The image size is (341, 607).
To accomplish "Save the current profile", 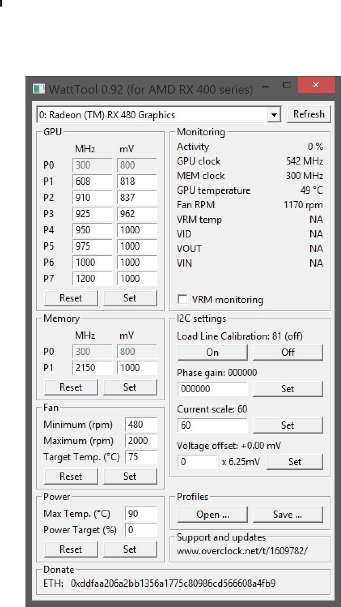I will click(288, 514).
